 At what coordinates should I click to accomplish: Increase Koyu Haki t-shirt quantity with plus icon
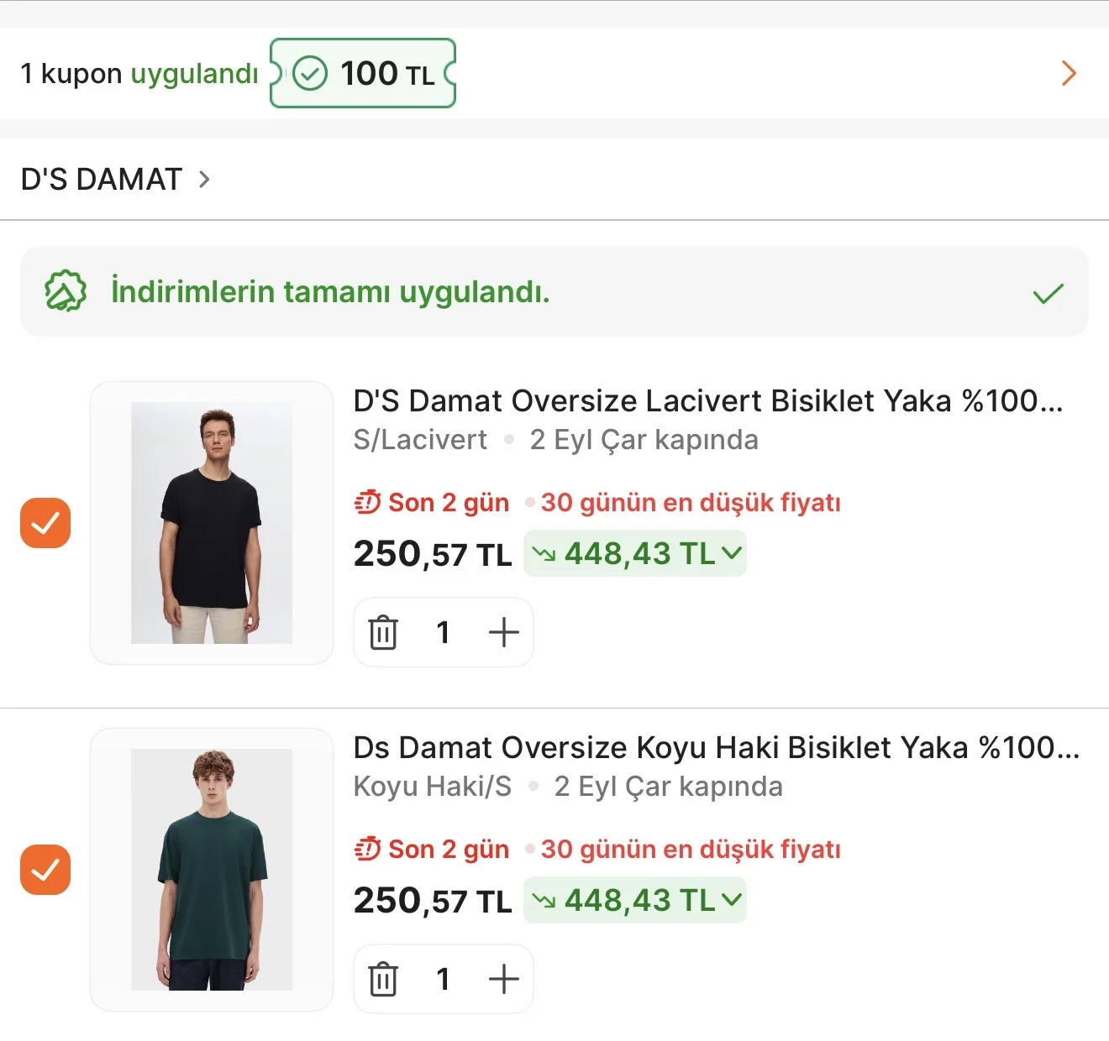(504, 979)
